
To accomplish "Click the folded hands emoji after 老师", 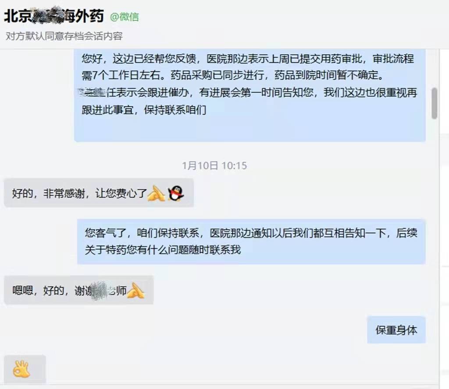I will (x=135, y=290).
